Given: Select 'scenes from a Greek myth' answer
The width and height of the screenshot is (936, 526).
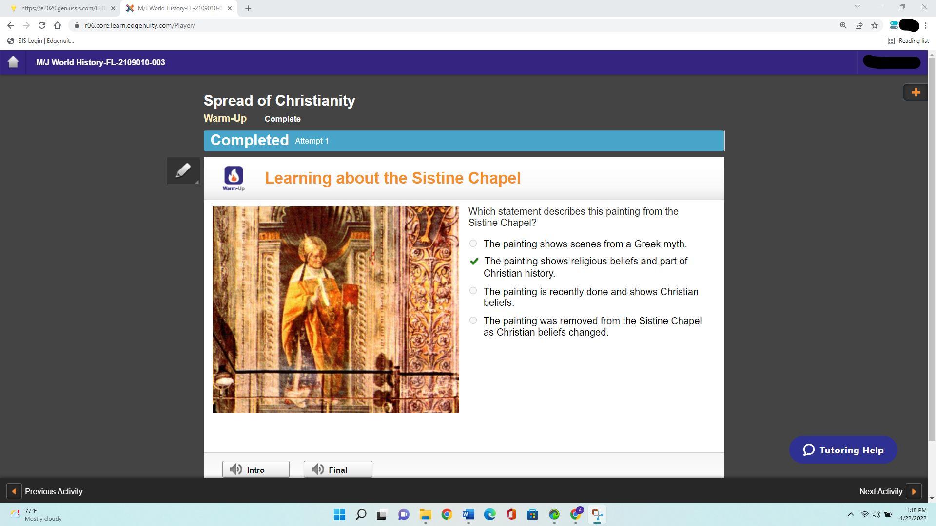Looking at the screenshot, I should [473, 244].
